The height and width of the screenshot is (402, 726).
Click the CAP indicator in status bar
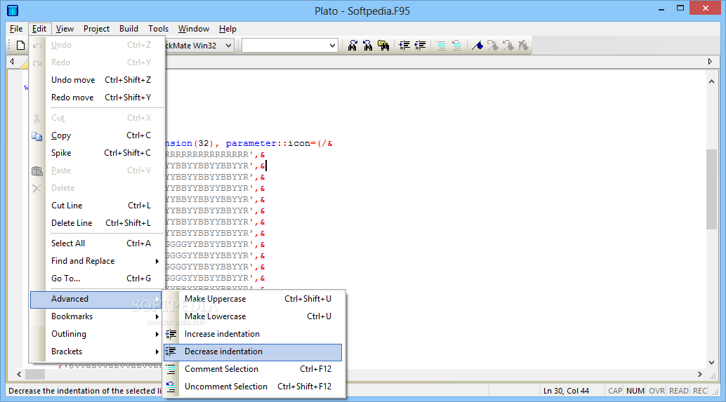coord(615,391)
